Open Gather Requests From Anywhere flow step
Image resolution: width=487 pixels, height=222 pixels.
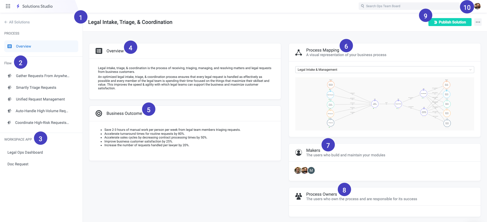10,76
